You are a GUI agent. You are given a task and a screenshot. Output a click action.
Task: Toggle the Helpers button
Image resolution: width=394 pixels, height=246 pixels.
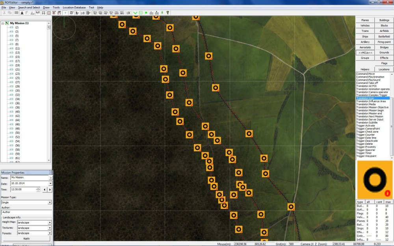pyautogui.click(x=365, y=69)
